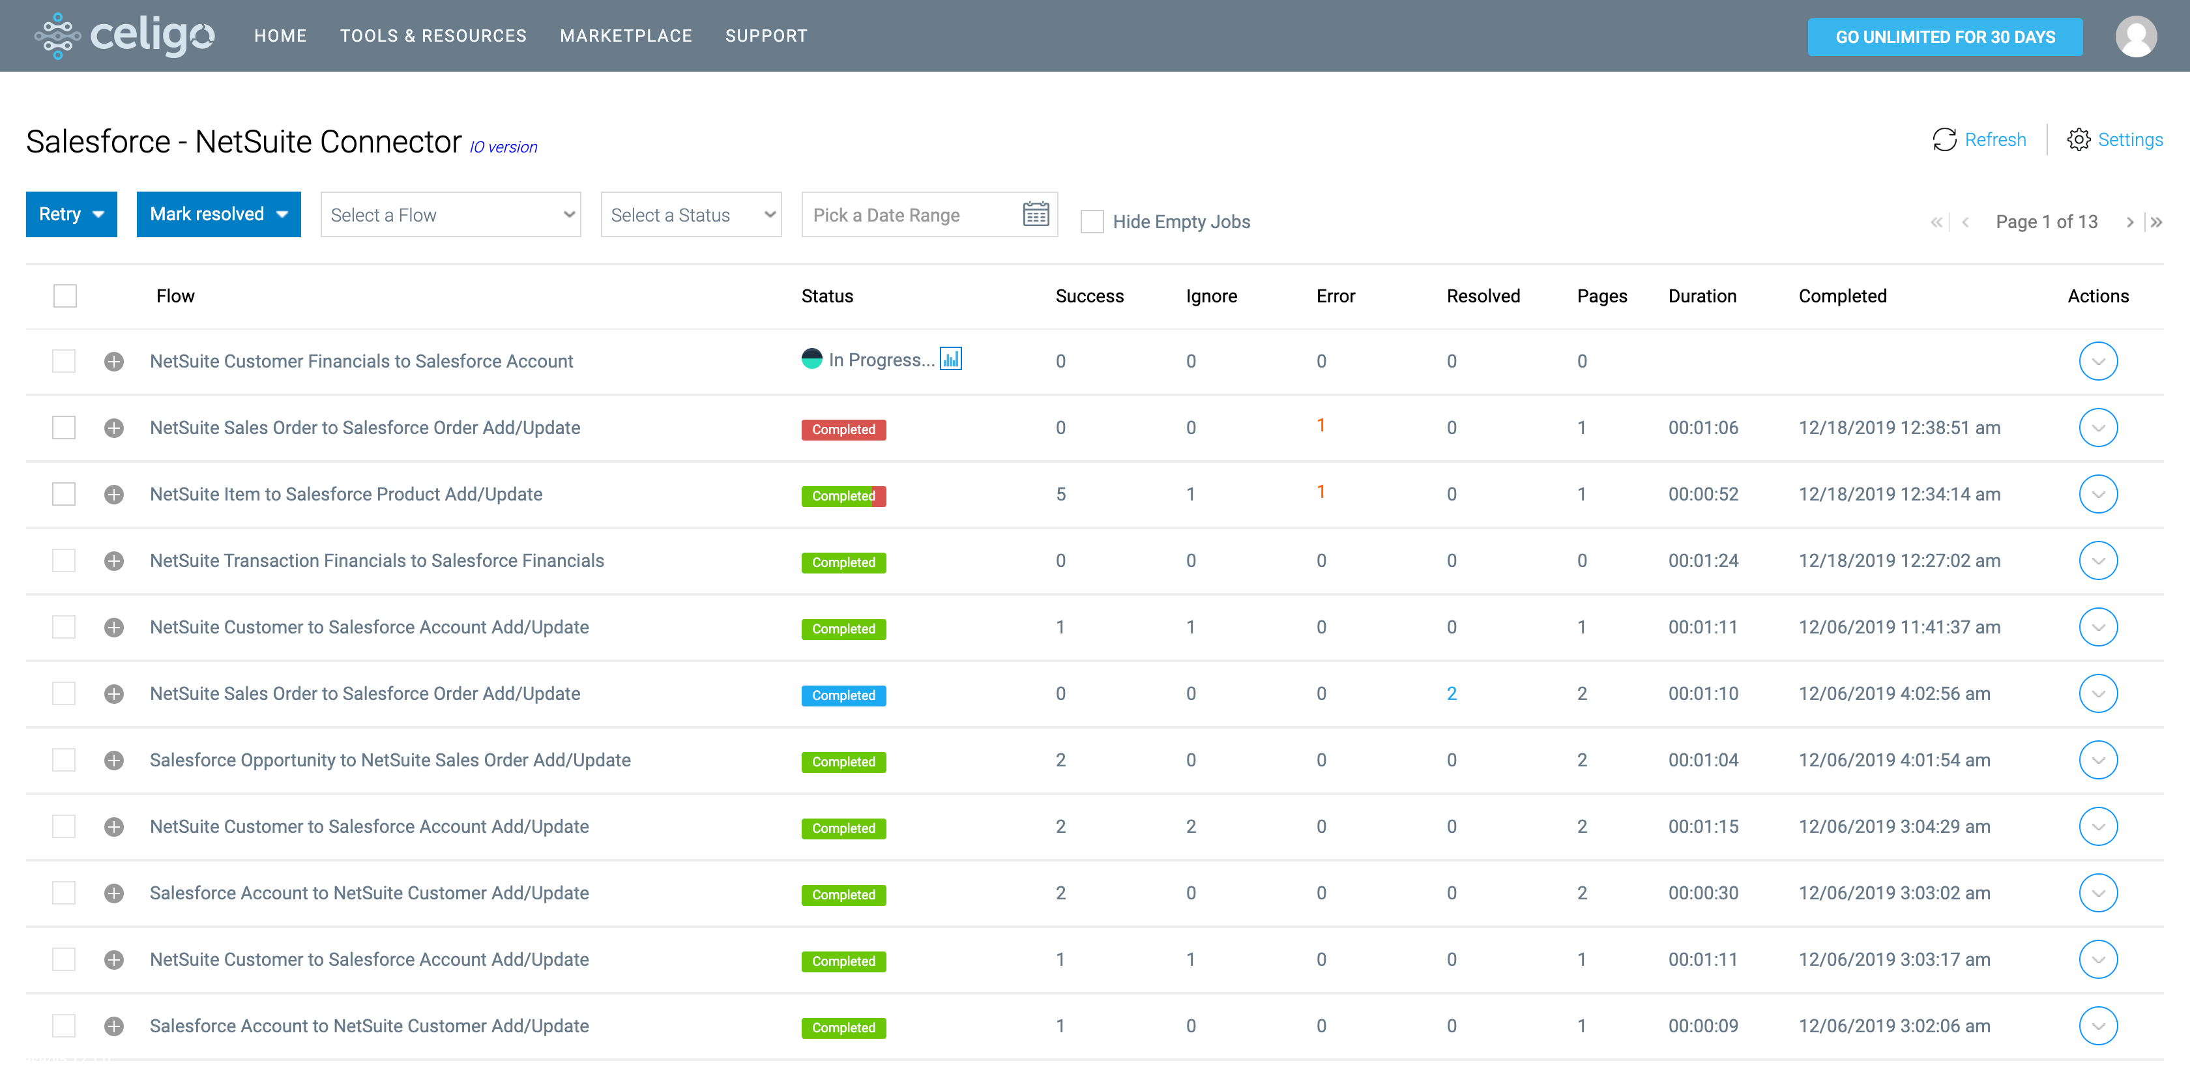This screenshot has width=2190, height=1074.
Task: View In Progress job chart icon
Action: coord(950,359)
